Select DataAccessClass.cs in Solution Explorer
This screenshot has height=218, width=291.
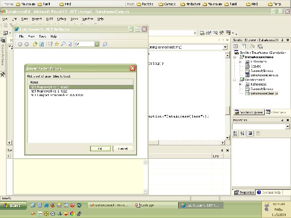click(264, 93)
